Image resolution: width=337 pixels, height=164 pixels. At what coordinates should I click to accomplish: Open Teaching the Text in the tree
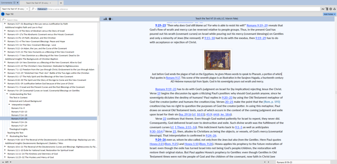click(15, 133)
